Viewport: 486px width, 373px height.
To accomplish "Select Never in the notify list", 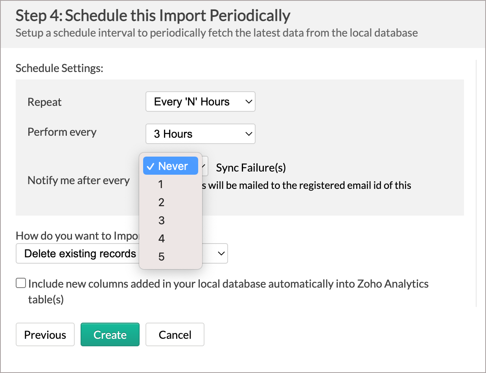I will 171,166.
